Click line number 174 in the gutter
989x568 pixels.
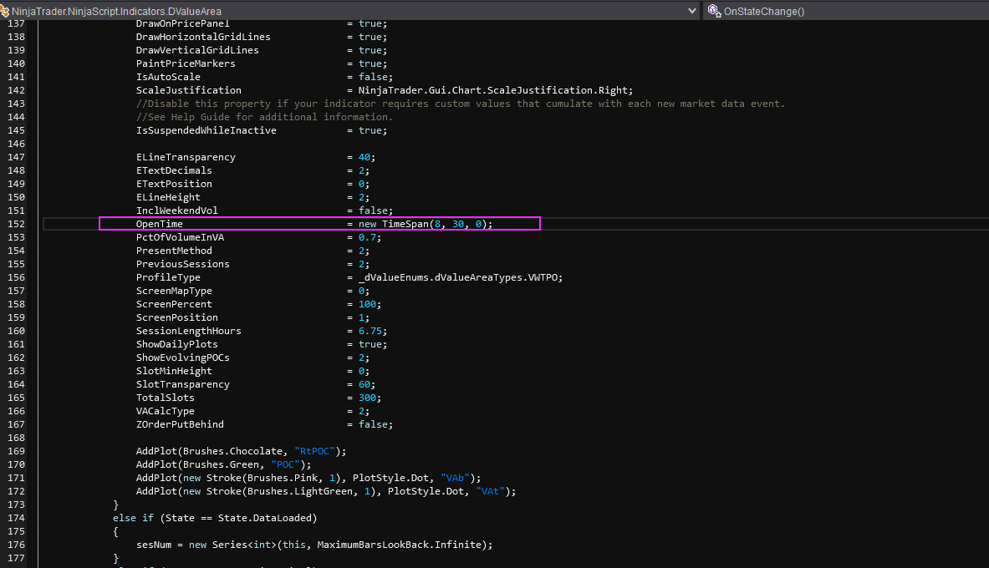coord(15,518)
